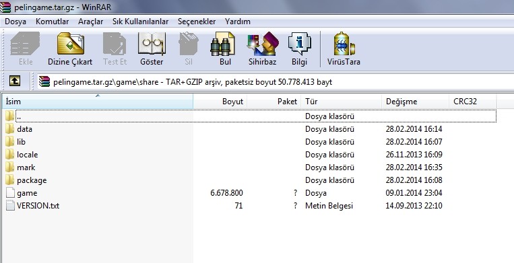Click date 26.11.2013 16:09
Screen dimensions: 514x263
tap(414, 155)
